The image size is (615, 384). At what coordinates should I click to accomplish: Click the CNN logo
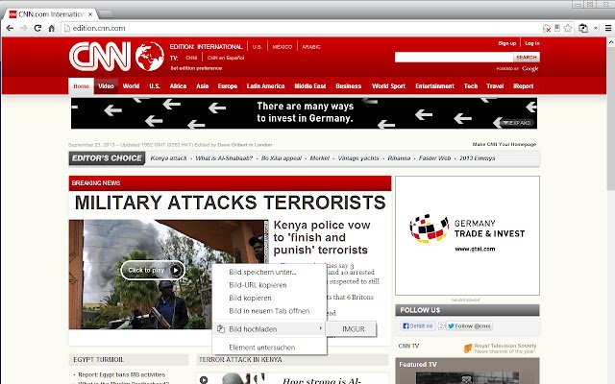(100, 57)
